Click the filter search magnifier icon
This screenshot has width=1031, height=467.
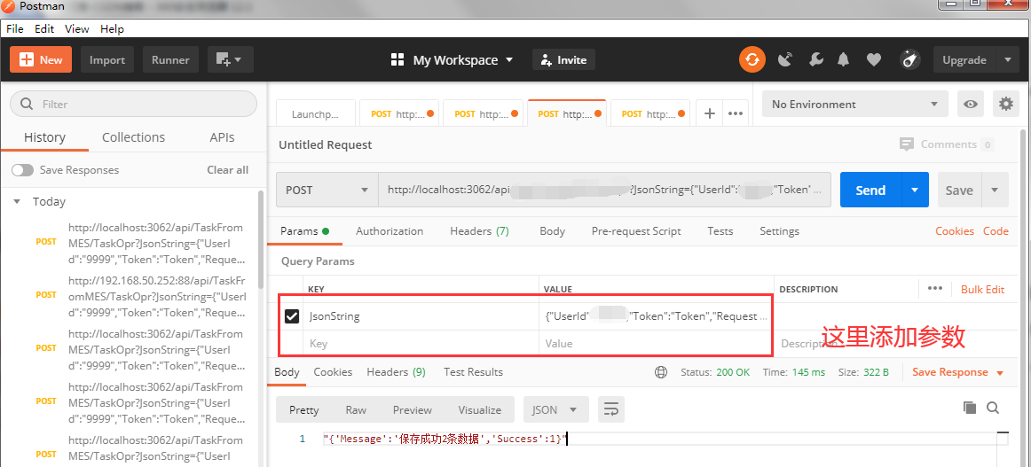[27, 104]
